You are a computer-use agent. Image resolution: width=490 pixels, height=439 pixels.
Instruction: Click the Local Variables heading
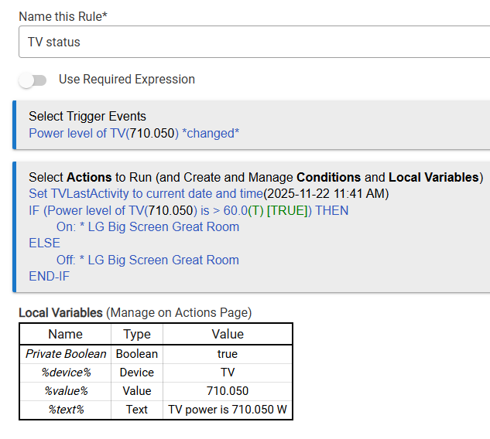coord(60,313)
